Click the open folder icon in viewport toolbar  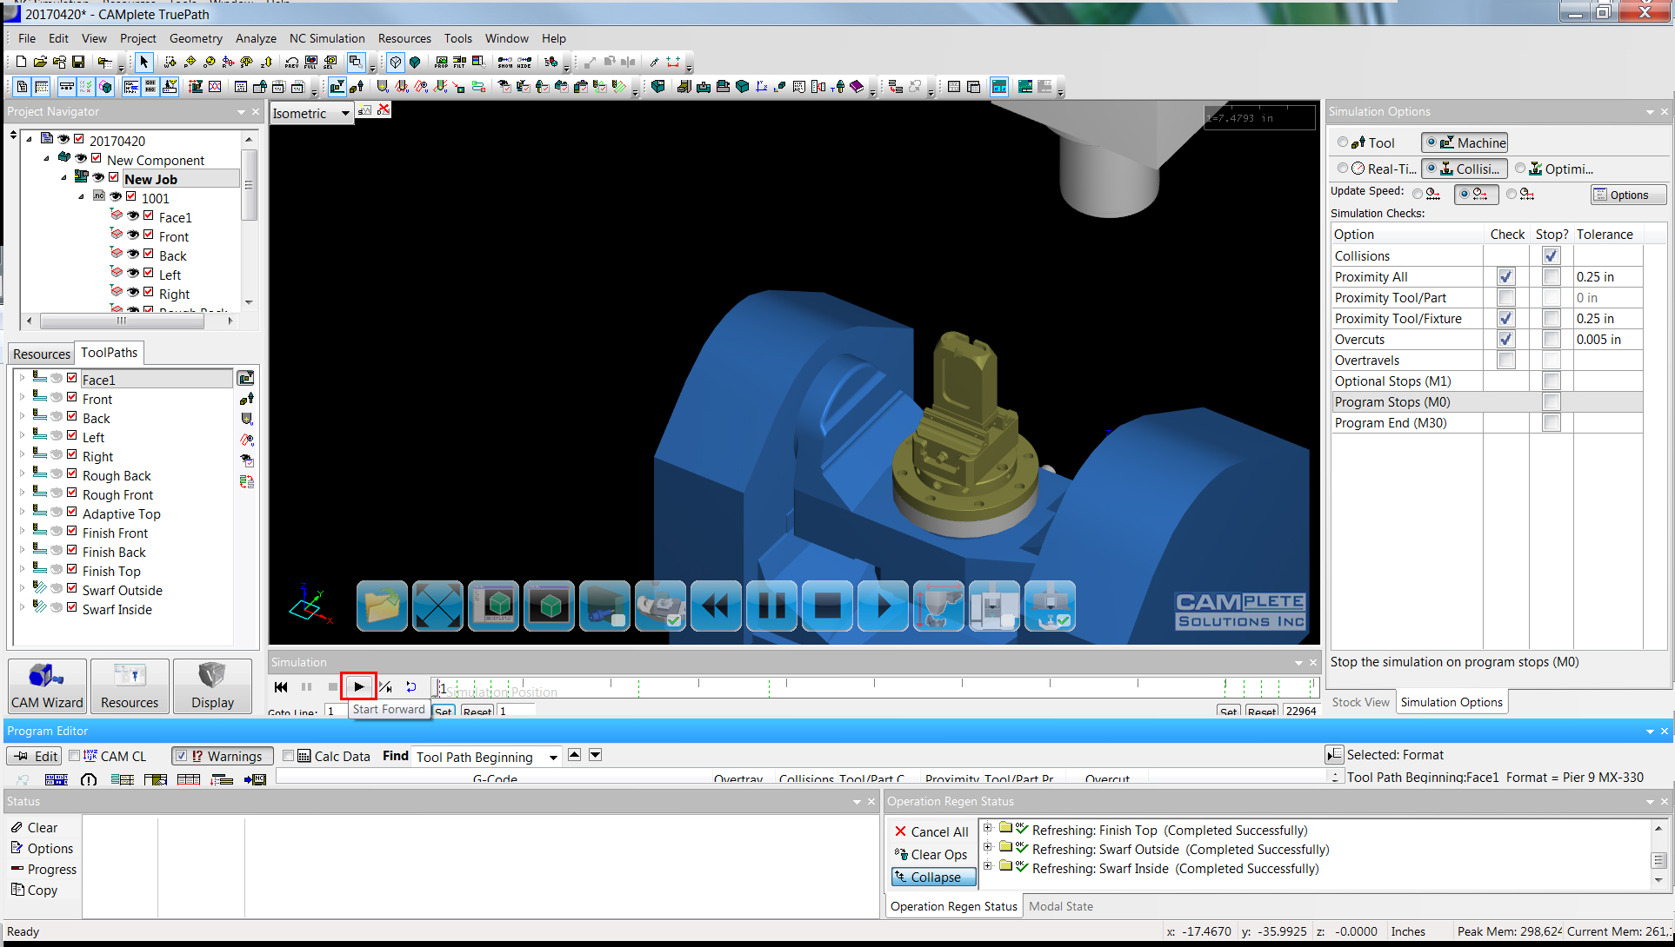click(x=382, y=606)
